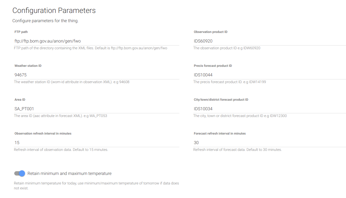Click the aac attribute help description
The image size is (346, 198).
[x=61, y=116]
